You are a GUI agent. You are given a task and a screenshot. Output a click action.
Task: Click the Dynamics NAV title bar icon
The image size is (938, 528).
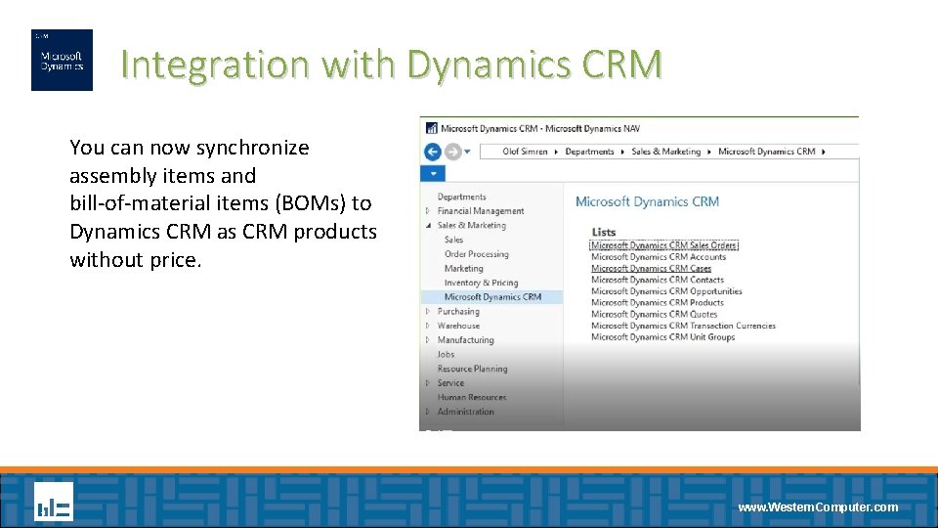click(431, 128)
